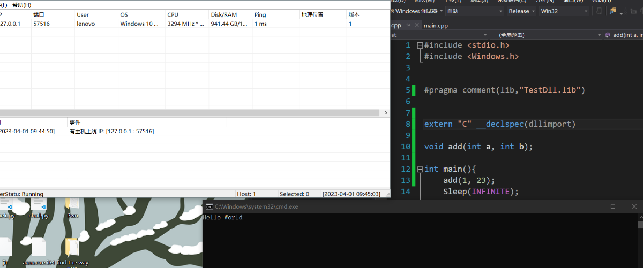
Task: Sort host list by 端口 column
Action: 52,15
